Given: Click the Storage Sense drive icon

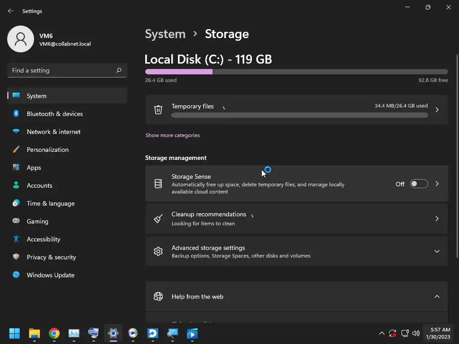Looking at the screenshot, I should click(x=158, y=184).
